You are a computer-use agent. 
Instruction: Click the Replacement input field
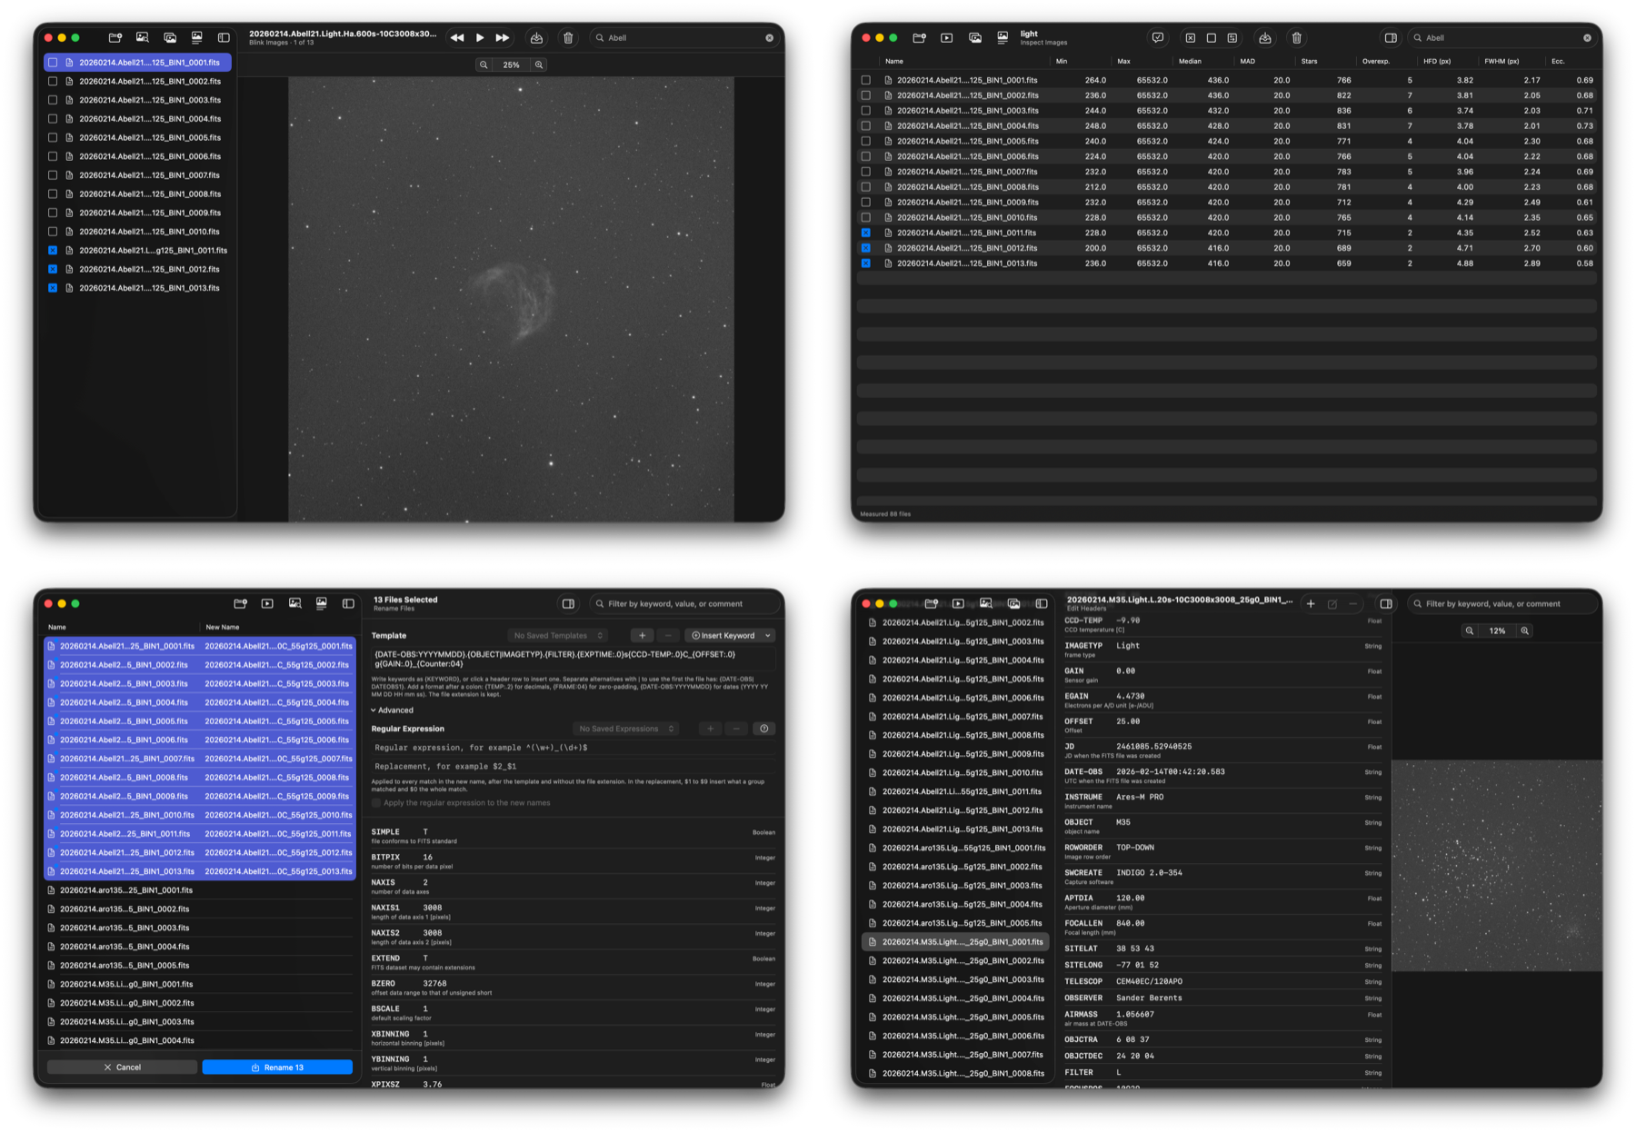tap(574, 767)
